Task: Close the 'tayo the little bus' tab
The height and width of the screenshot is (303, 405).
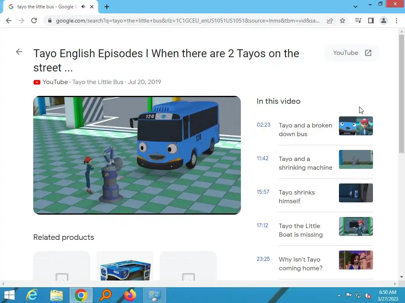Action: (92, 7)
